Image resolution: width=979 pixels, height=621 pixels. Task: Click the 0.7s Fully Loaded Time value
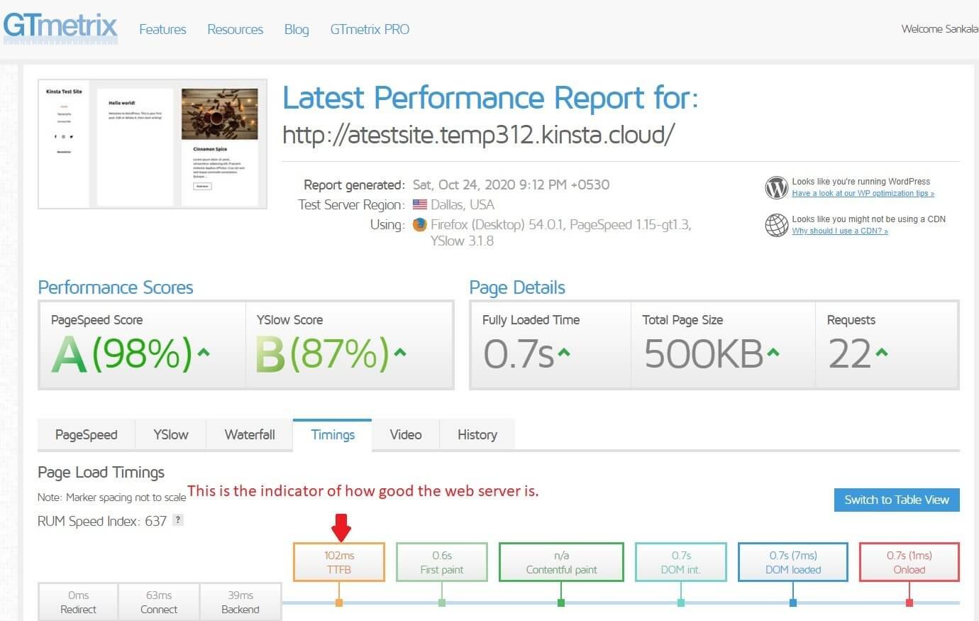coord(519,353)
